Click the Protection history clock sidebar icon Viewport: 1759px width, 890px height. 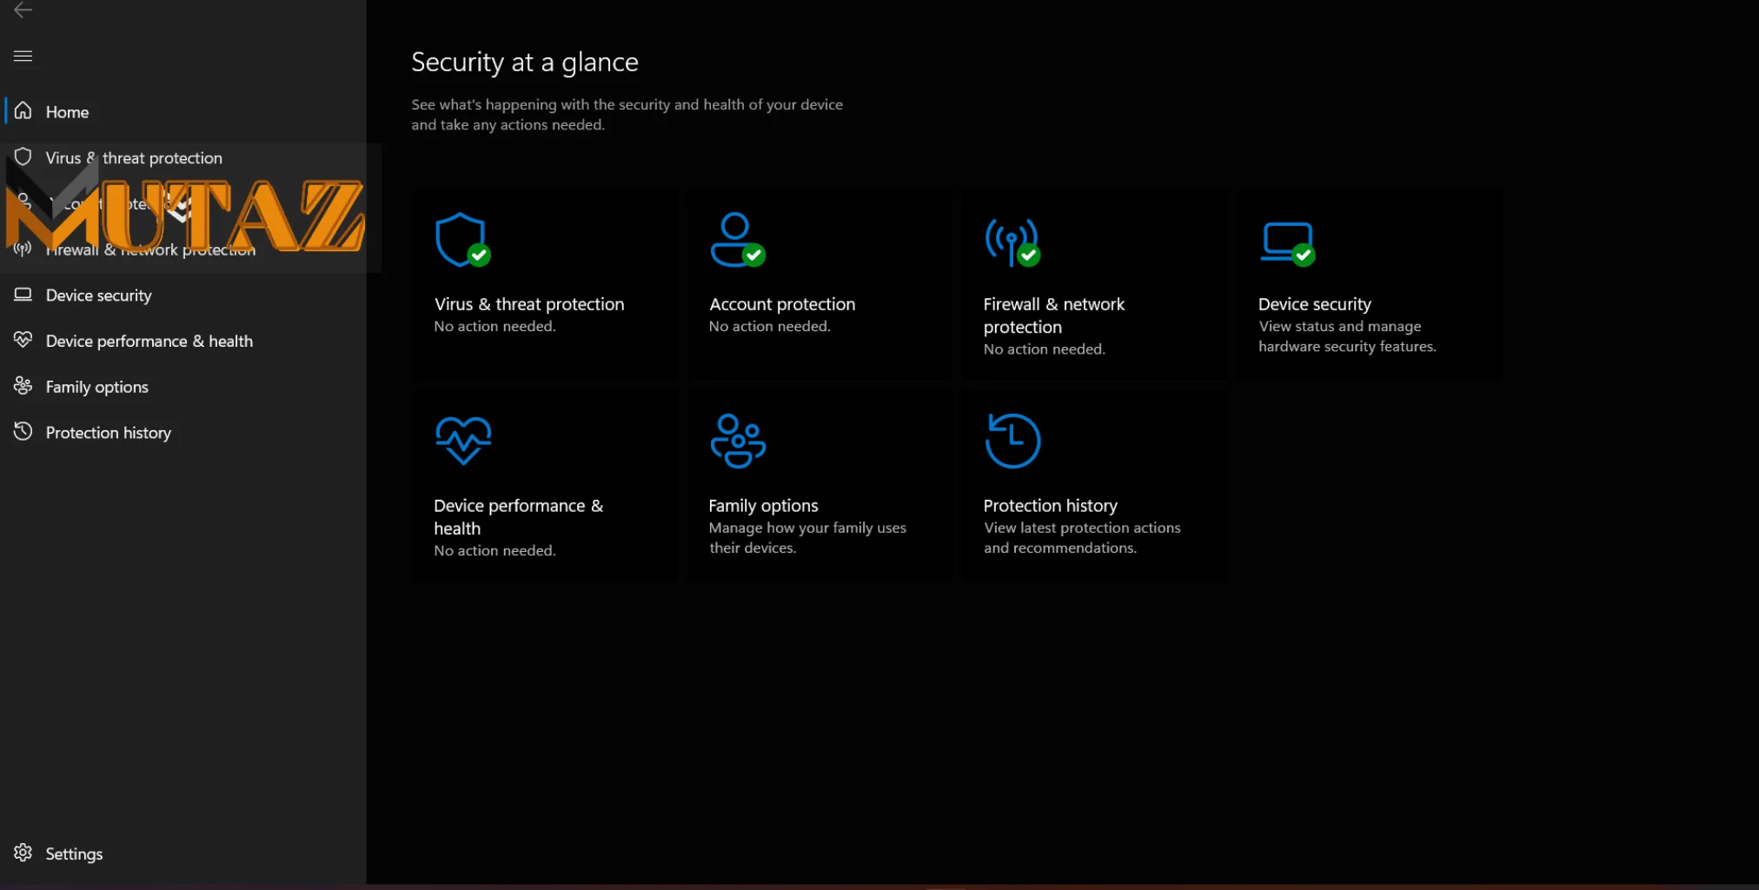(x=23, y=431)
